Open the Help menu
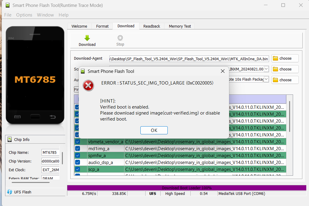The image size is (309, 206). tap(63, 15)
